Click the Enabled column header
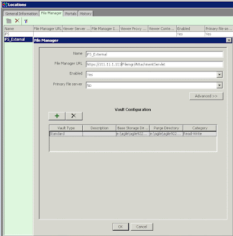This screenshot has width=233, height=236. (x=190, y=28)
